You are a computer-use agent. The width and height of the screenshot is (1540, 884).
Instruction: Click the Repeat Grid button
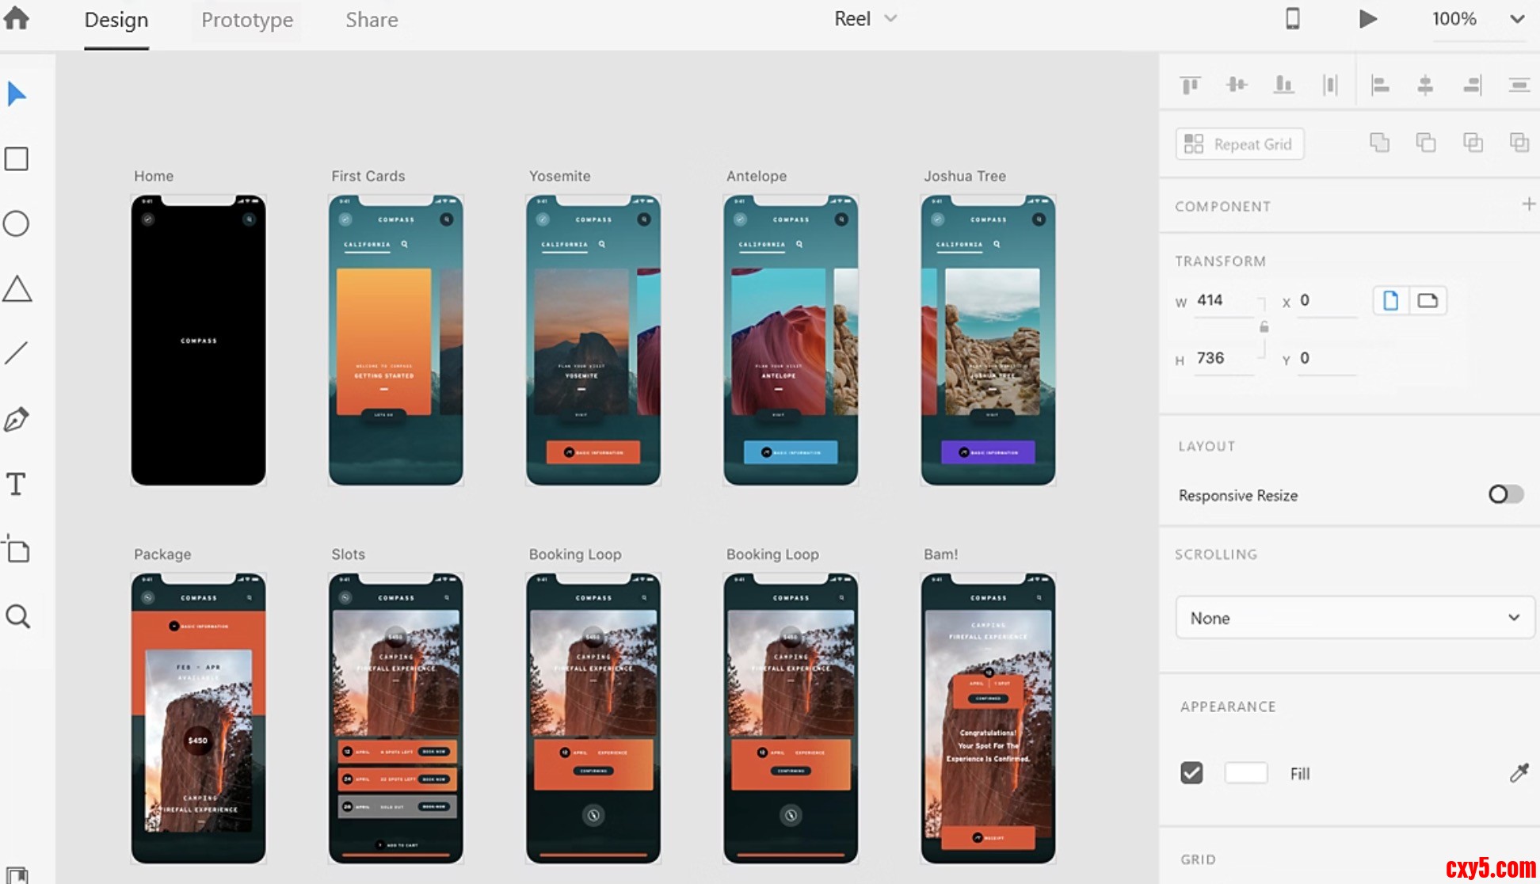tap(1239, 144)
